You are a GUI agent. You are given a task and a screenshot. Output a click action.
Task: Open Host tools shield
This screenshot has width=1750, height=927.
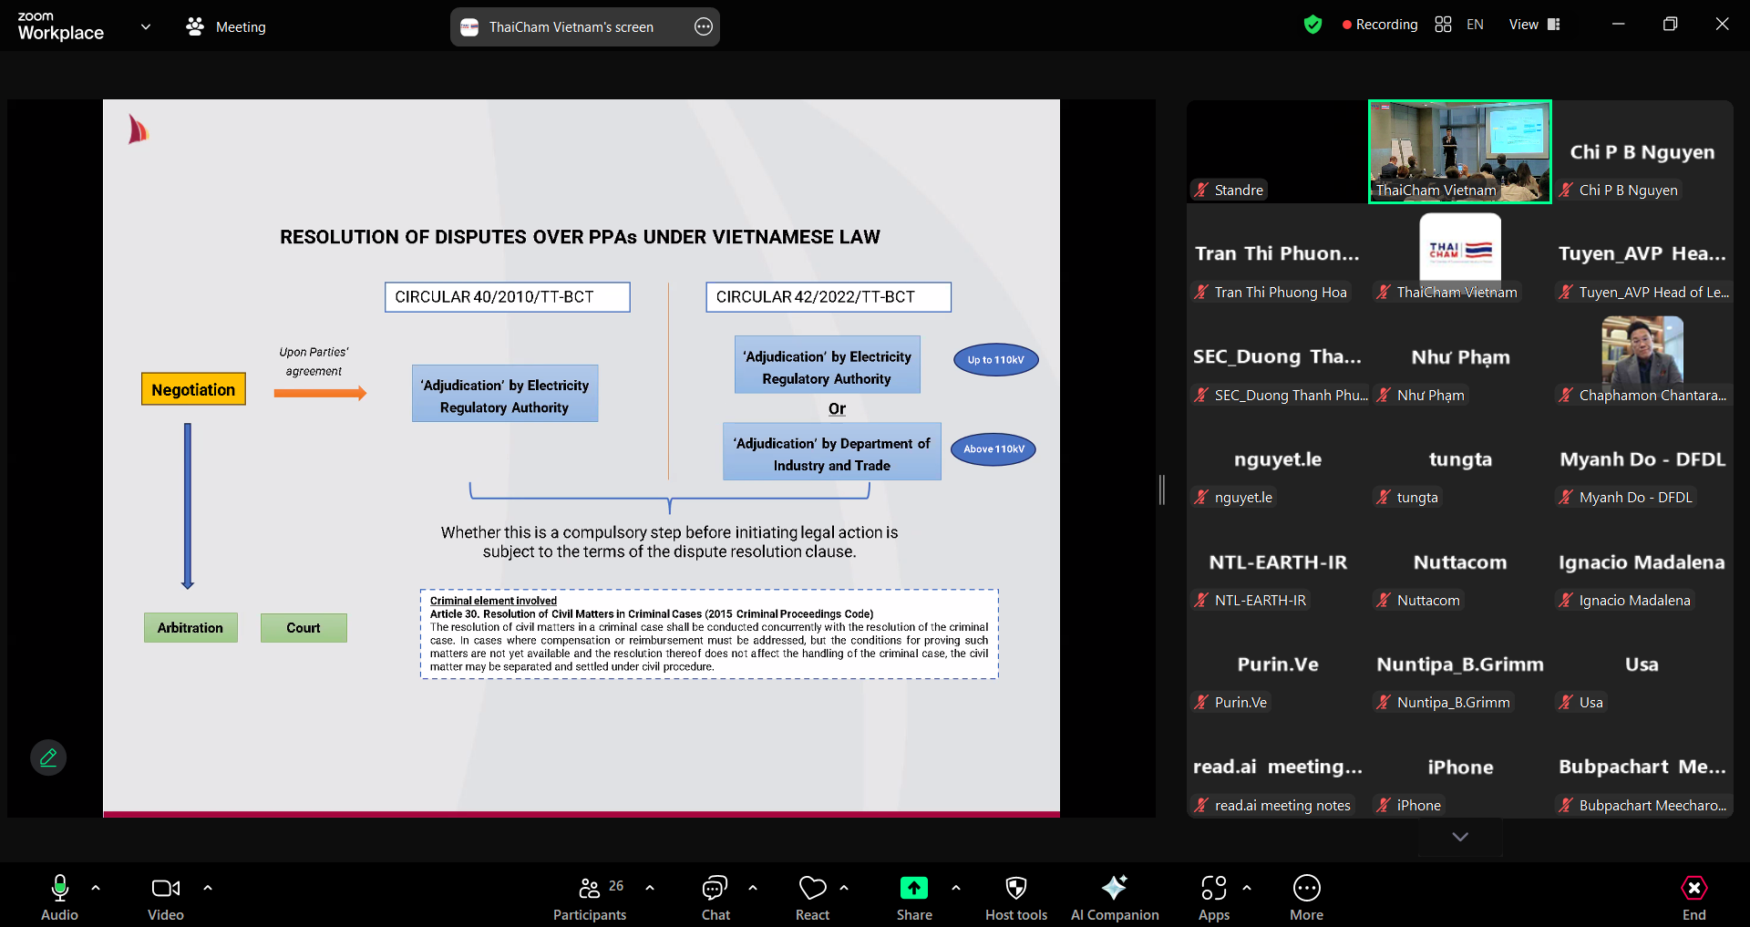coord(1016,897)
